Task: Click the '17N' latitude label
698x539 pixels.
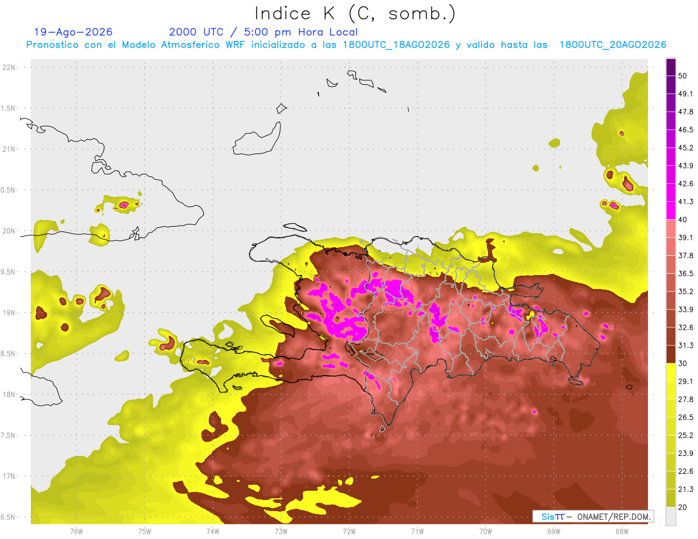Action: coord(10,476)
